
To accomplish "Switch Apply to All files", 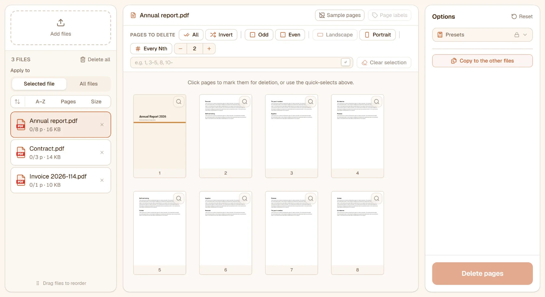I will (89, 84).
